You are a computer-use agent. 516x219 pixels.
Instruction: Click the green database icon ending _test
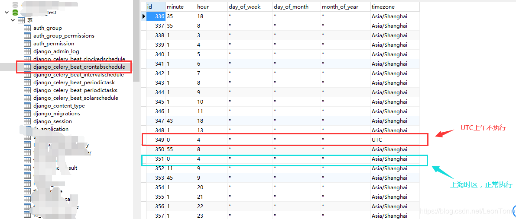click(x=15, y=13)
